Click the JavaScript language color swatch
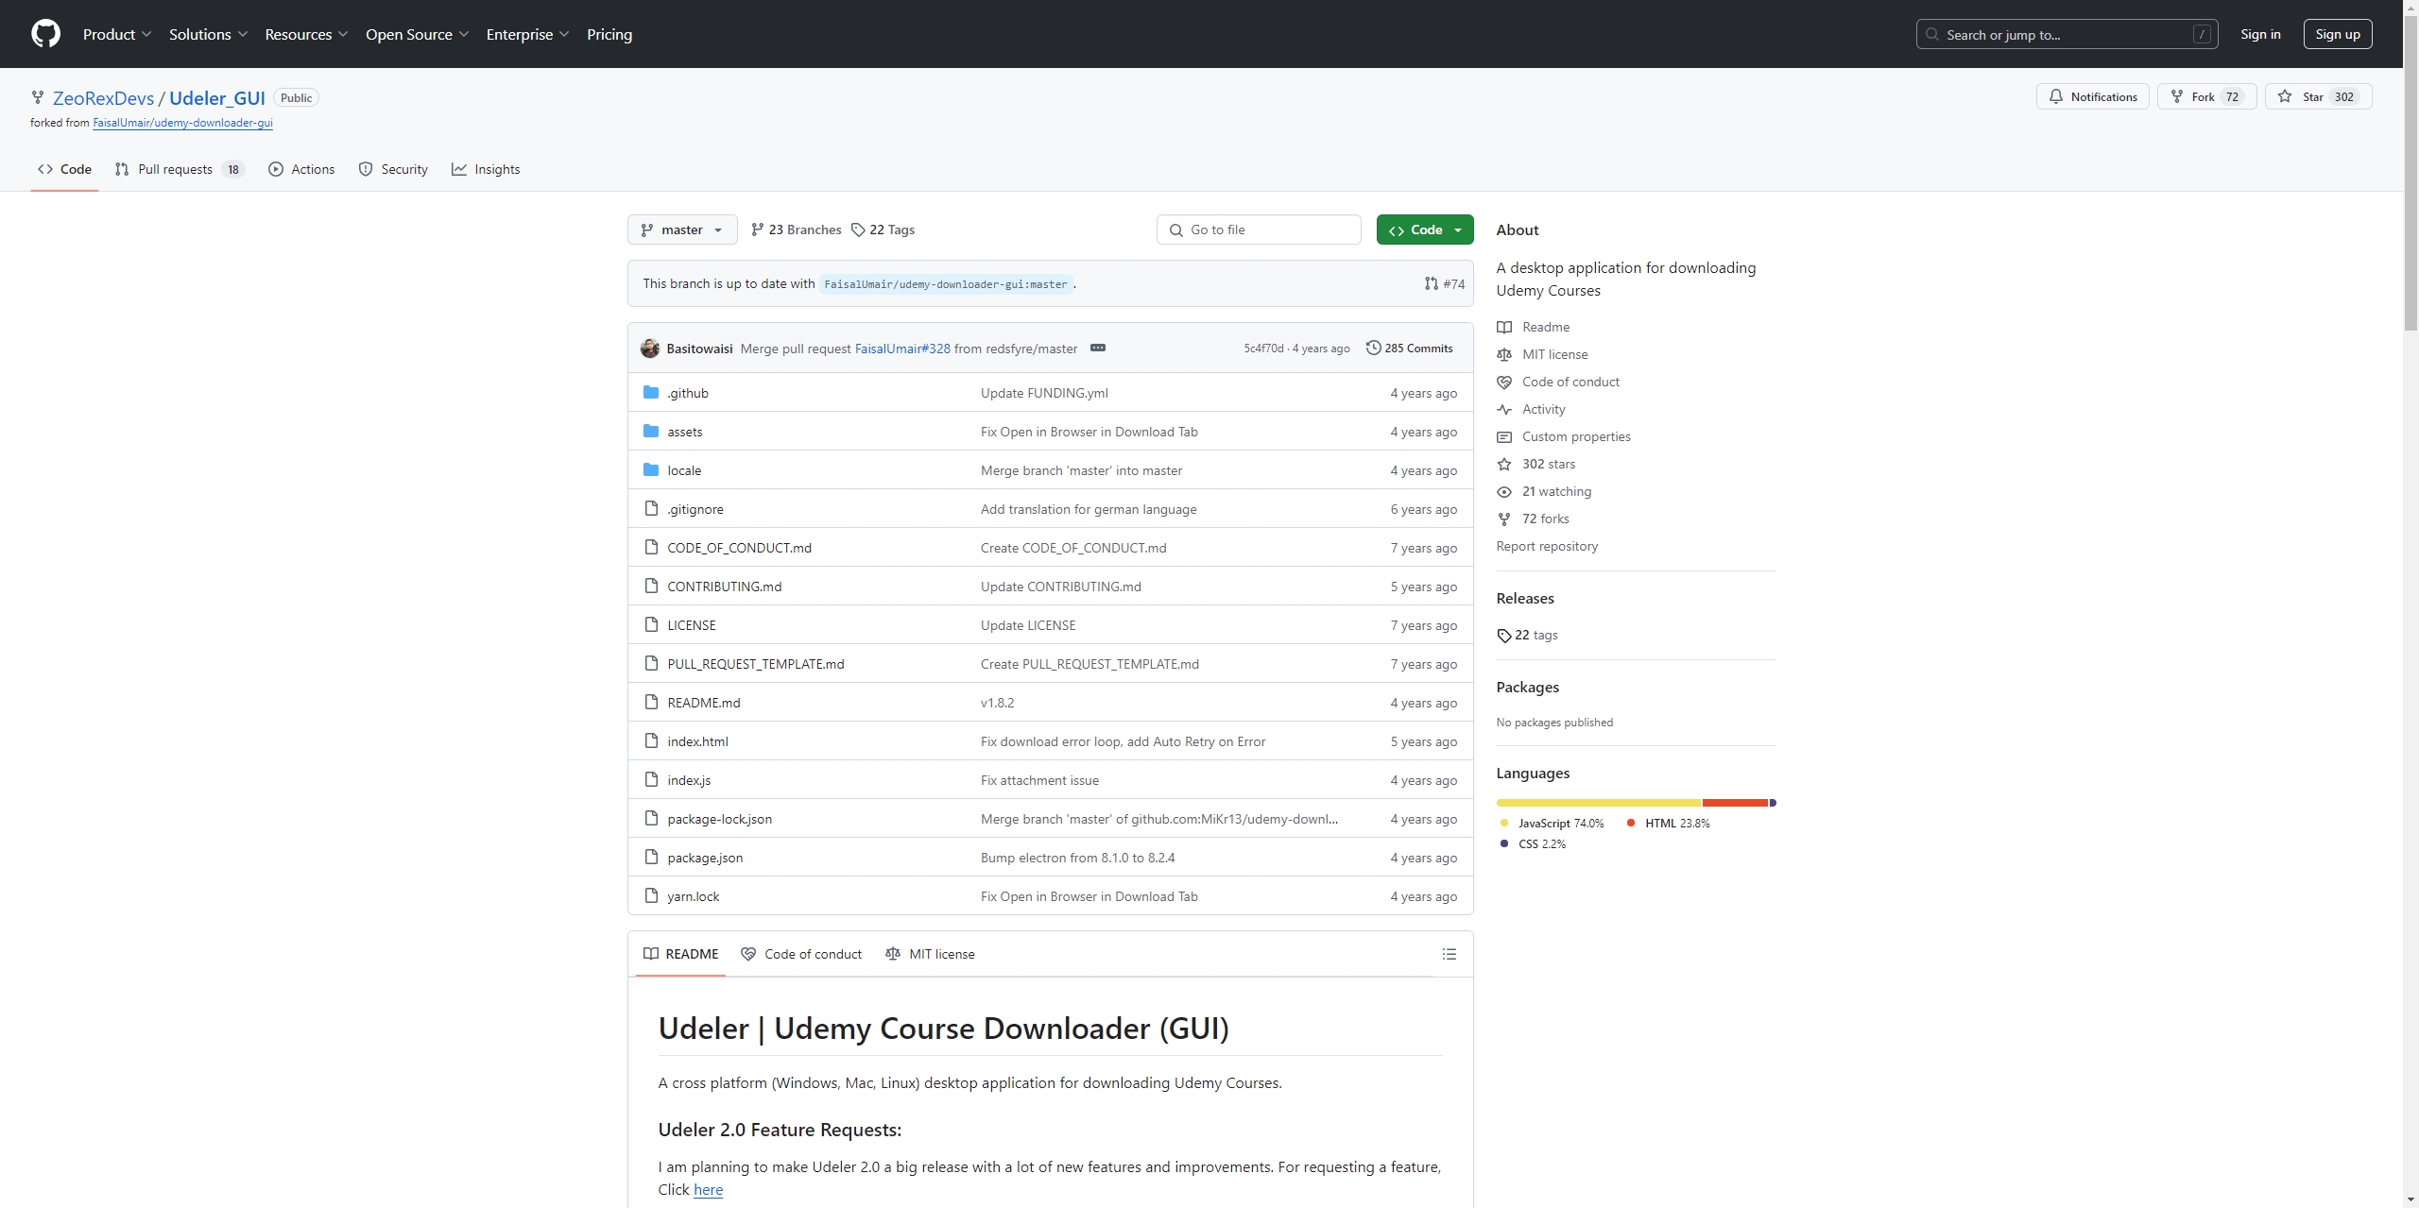Screen dimensions: 2419x1208 [x=1504, y=823]
